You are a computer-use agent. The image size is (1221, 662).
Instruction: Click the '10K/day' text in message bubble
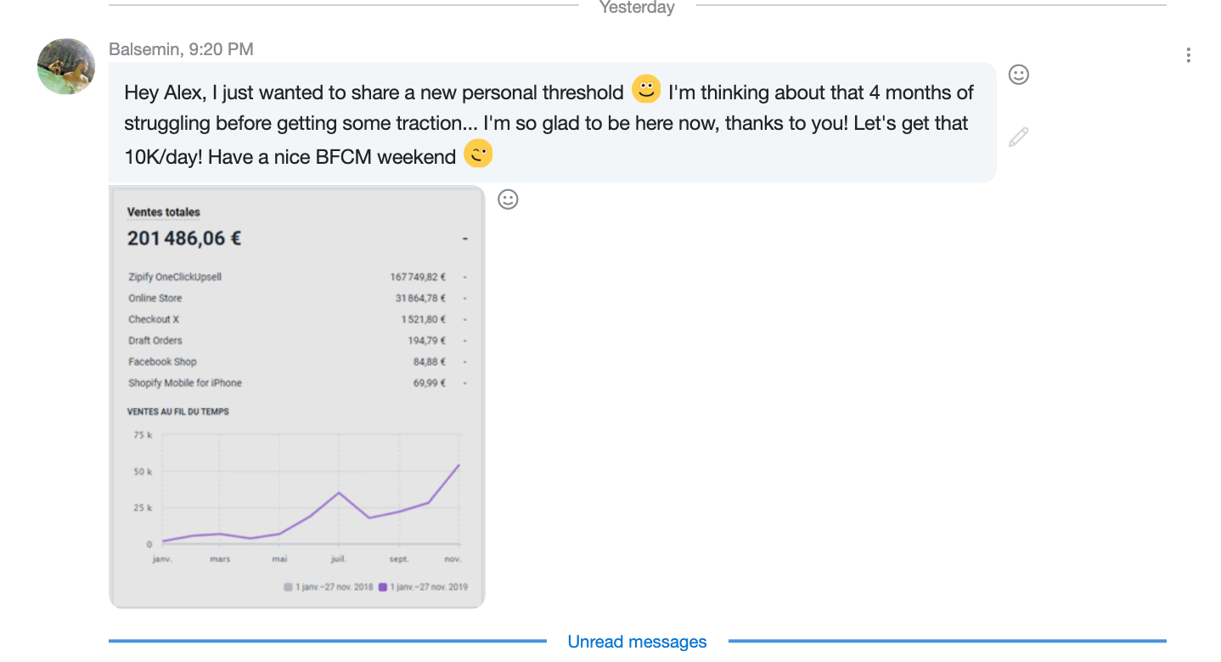(x=163, y=157)
